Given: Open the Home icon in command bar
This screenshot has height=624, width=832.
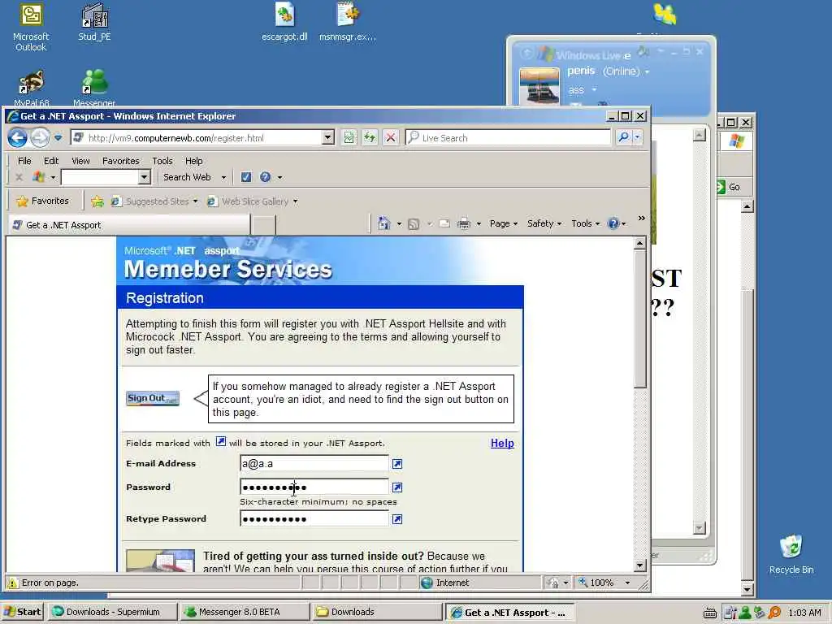Looking at the screenshot, I should pyautogui.click(x=383, y=223).
